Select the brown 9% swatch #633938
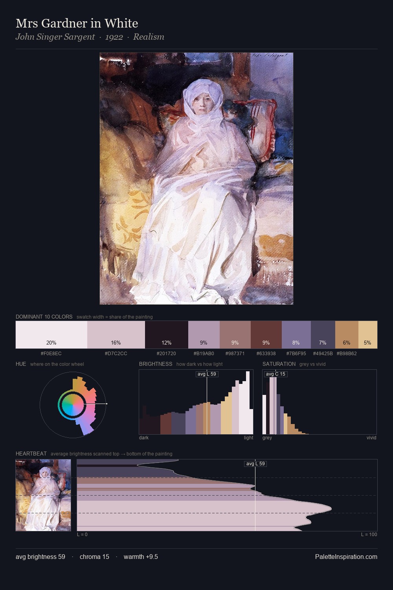 266,335
